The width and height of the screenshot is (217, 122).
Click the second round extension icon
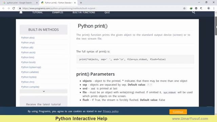196,8
